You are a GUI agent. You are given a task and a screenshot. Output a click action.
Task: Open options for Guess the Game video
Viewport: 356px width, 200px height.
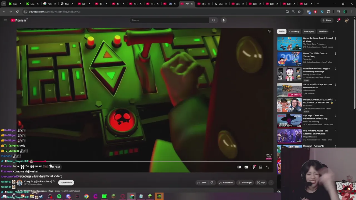(335, 38)
